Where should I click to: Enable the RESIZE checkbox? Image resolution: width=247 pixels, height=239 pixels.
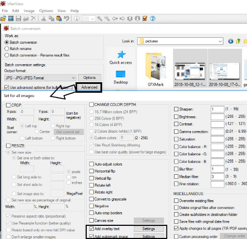coord(8,146)
